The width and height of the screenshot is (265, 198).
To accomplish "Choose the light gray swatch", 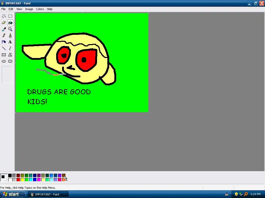I will 14,180.
